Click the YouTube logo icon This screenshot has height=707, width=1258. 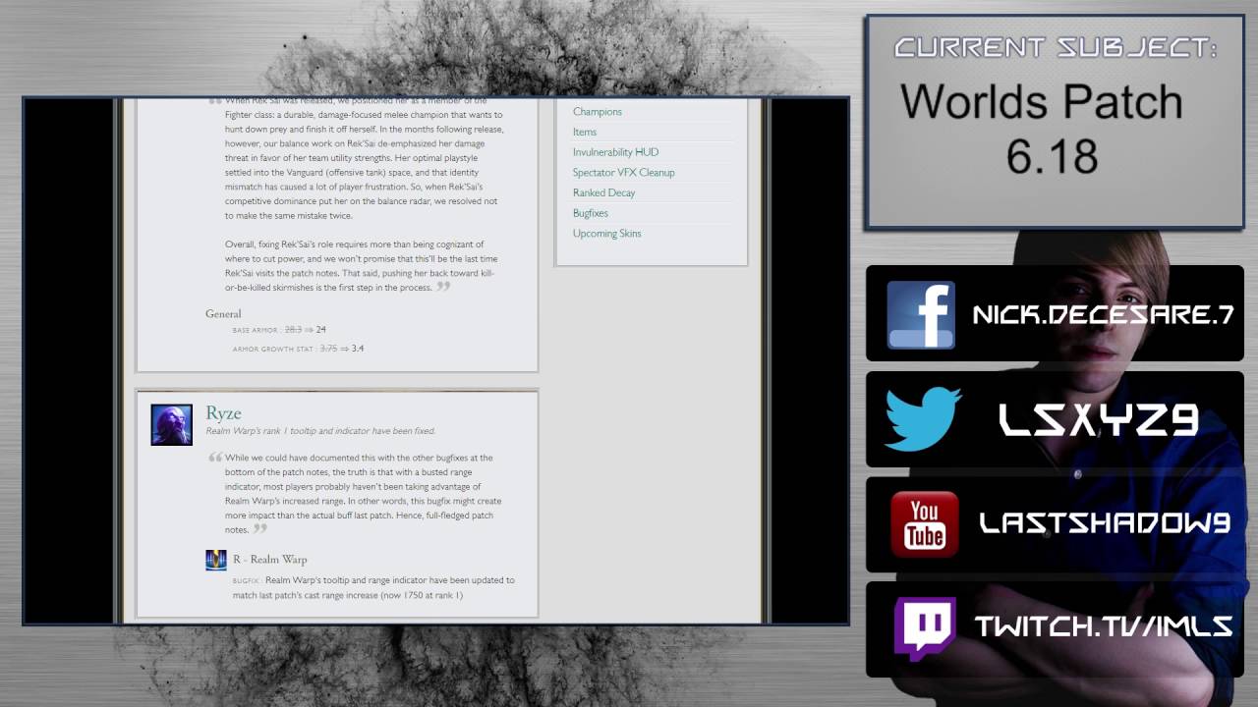[x=925, y=524]
